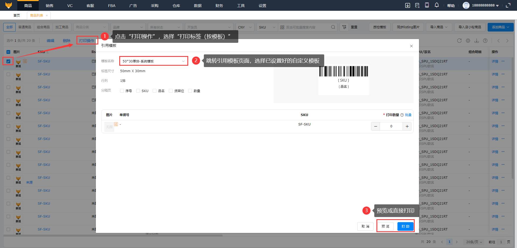Click the 批量 link
Image resolution: width=517 pixels, height=248 pixels.
[408, 115]
